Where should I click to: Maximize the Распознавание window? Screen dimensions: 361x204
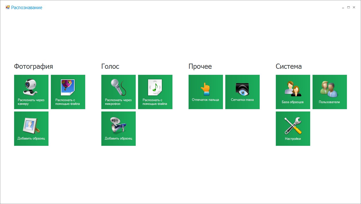(x=348, y=7)
